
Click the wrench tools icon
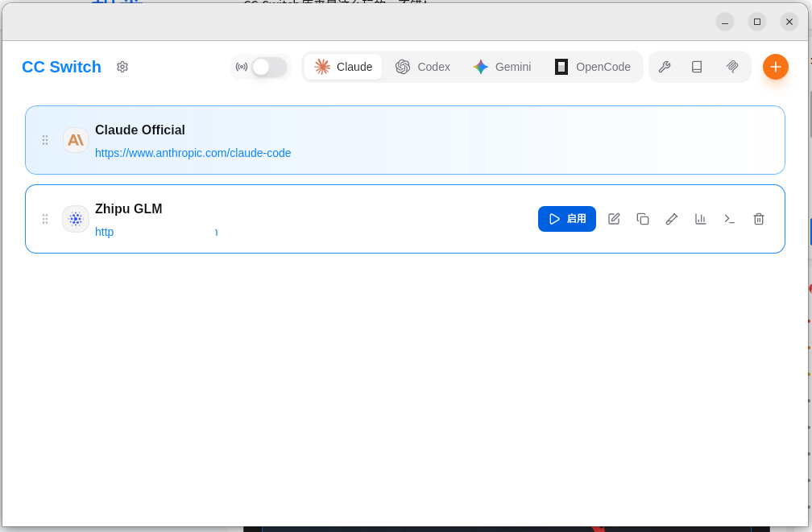665,67
